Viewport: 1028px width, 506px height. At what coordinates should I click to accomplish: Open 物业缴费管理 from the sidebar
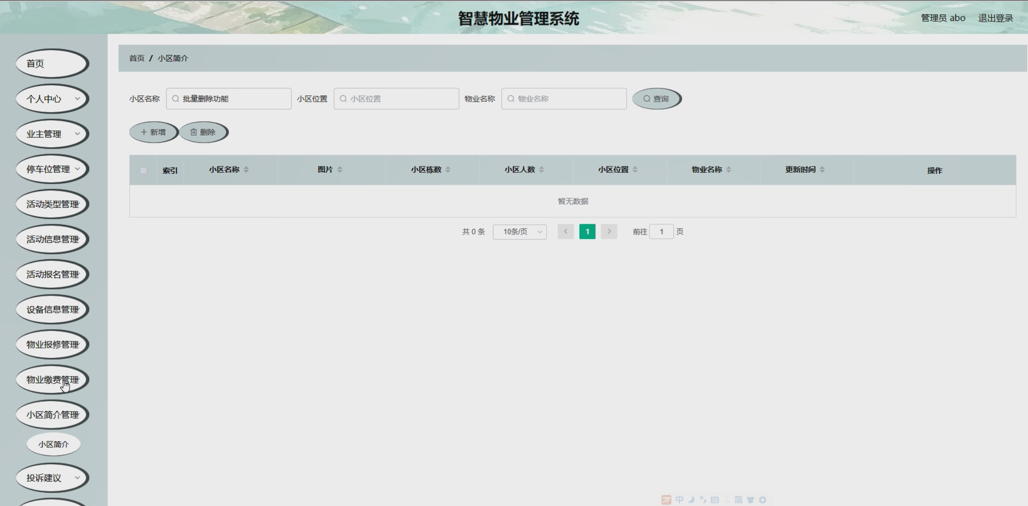point(52,380)
